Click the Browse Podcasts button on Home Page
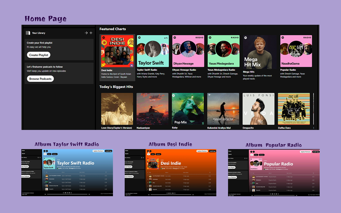 40,79
